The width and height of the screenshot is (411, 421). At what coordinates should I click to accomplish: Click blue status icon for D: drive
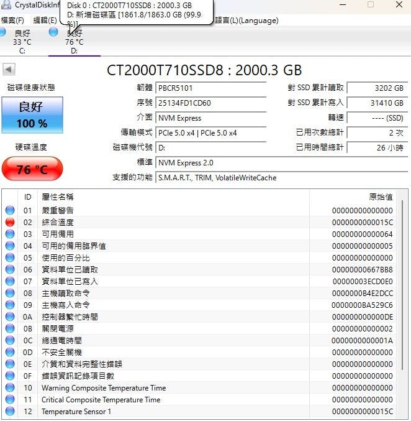[53, 32]
